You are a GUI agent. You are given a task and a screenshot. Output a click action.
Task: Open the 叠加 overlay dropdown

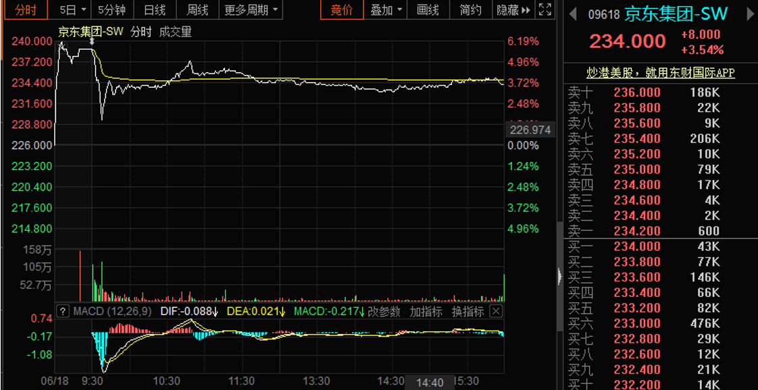pyautogui.click(x=386, y=9)
